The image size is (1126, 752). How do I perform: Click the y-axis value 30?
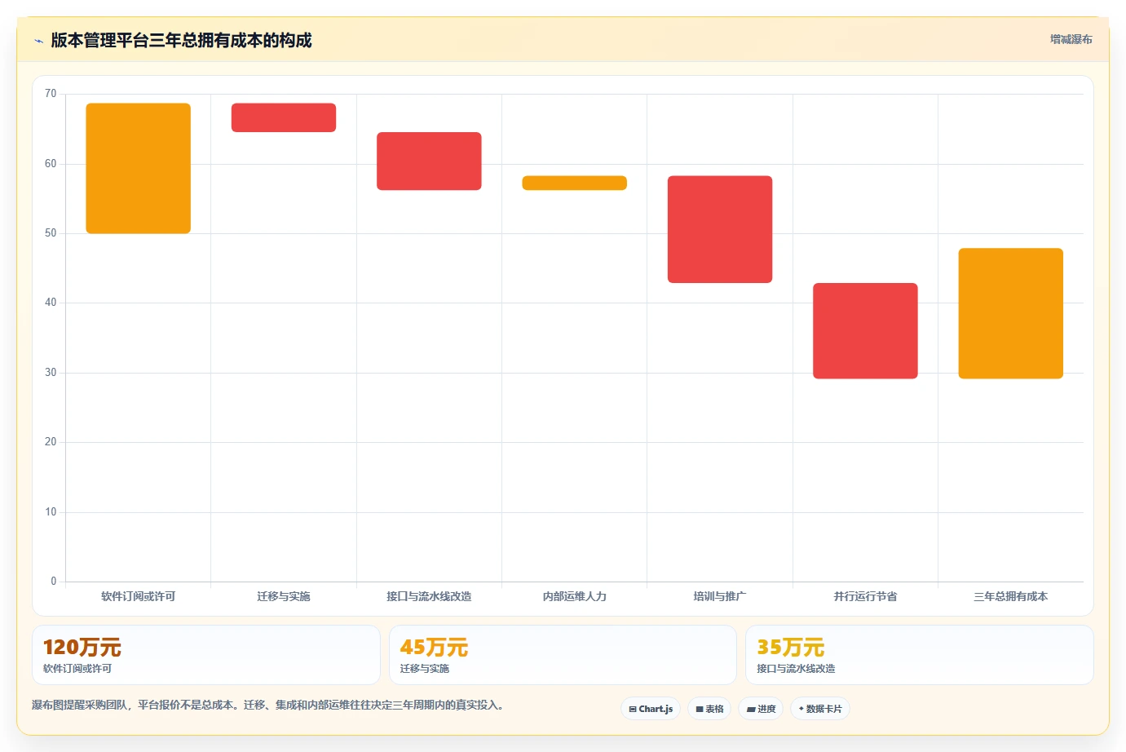pos(51,373)
